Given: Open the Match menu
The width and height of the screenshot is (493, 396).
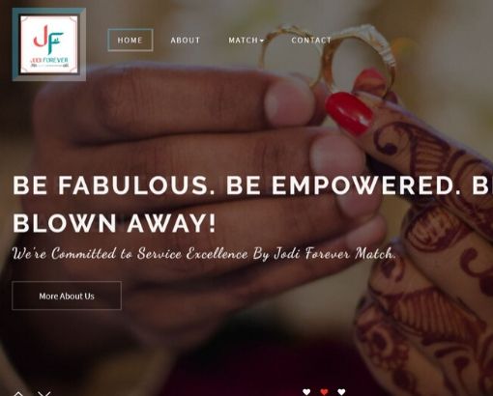Looking at the screenshot, I should [x=246, y=41].
